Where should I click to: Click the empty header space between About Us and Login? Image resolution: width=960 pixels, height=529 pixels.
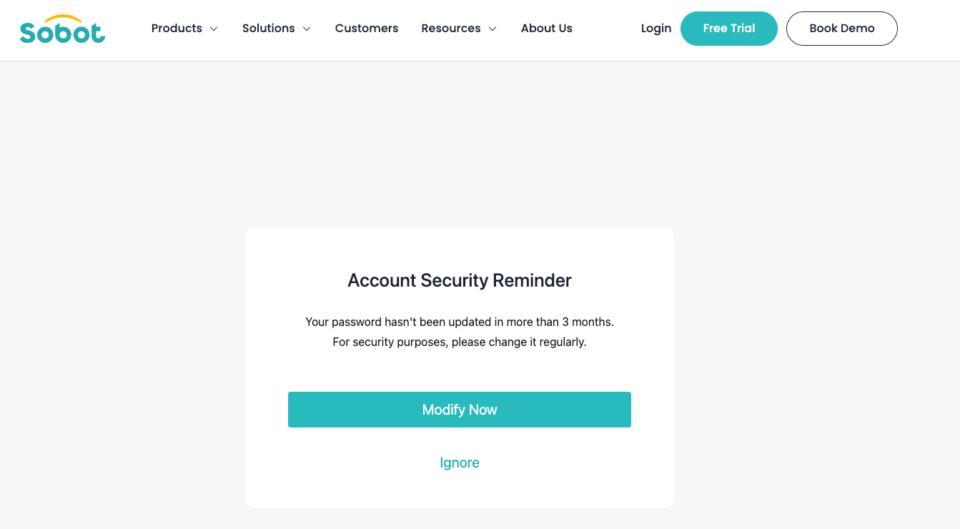coord(607,29)
